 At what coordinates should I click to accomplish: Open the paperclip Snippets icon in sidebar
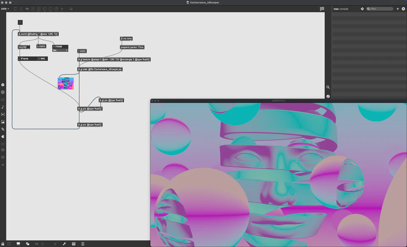(3, 129)
